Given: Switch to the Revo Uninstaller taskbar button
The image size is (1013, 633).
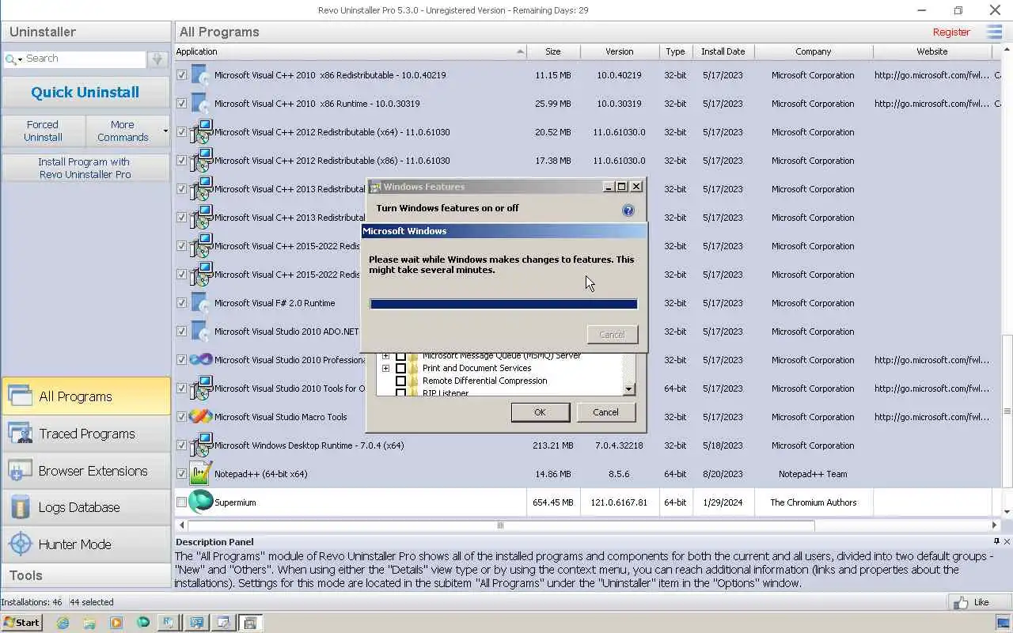Looking at the screenshot, I should tap(169, 623).
